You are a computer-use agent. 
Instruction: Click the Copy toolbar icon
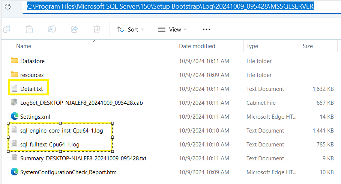[7, 29]
